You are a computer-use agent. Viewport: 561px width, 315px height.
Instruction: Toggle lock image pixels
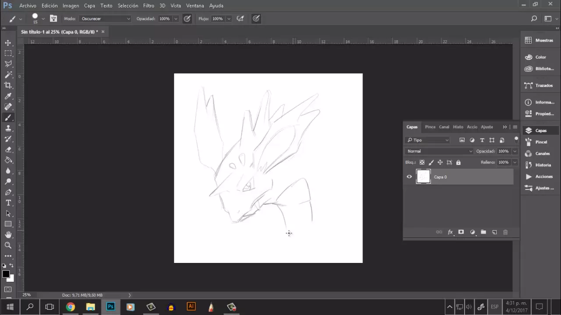pos(431,162)
